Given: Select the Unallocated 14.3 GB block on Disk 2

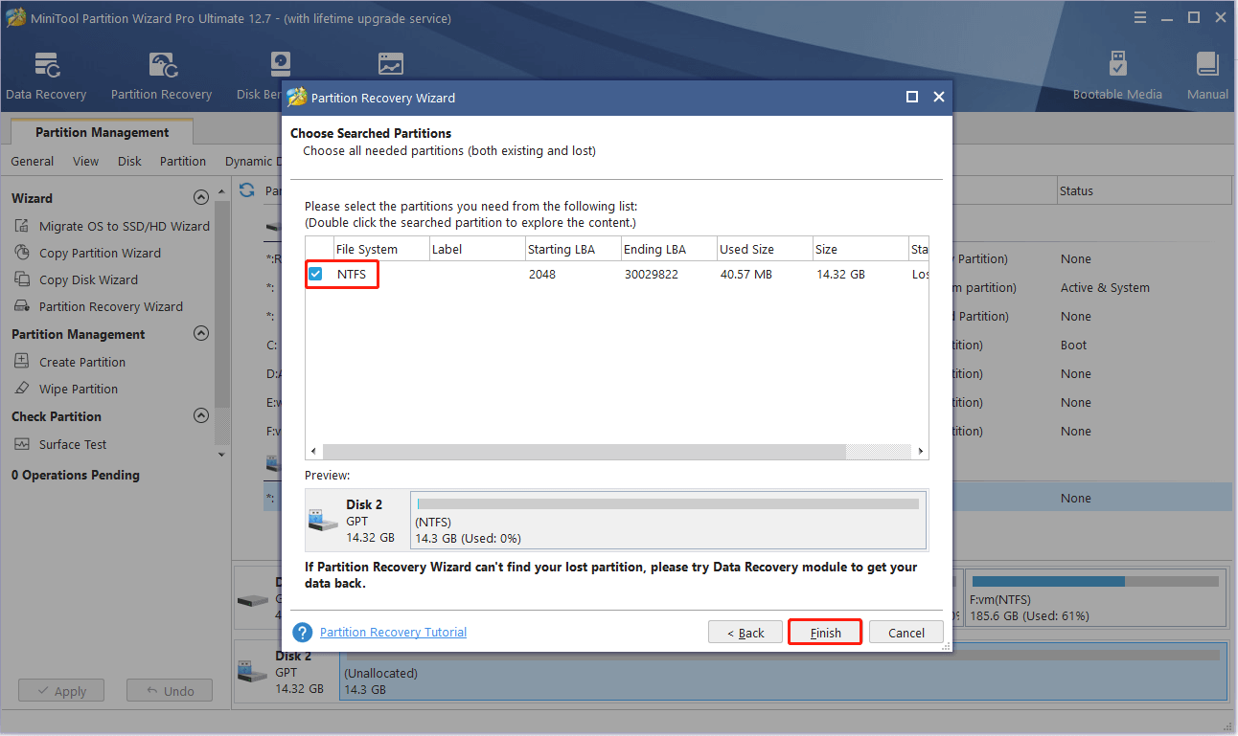Looking at the screenshot, I should (x=782, y=672).
